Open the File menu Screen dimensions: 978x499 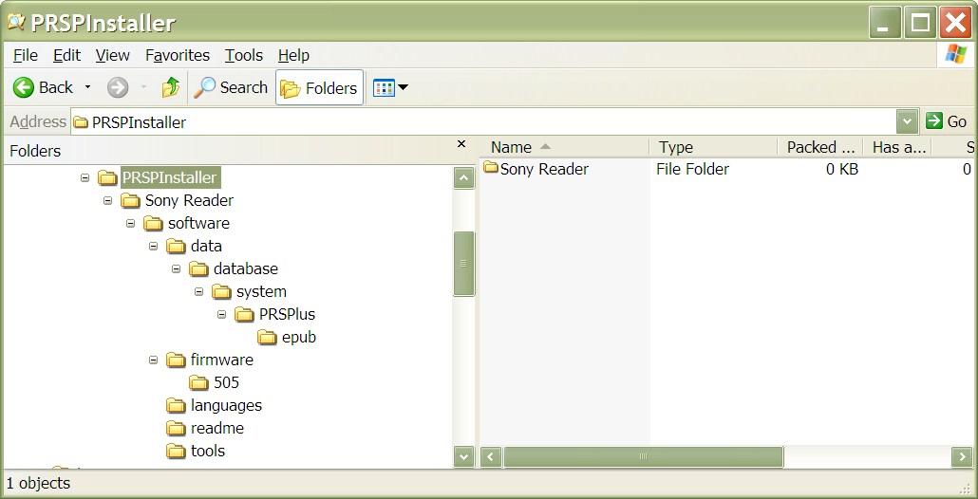[26, 55]
